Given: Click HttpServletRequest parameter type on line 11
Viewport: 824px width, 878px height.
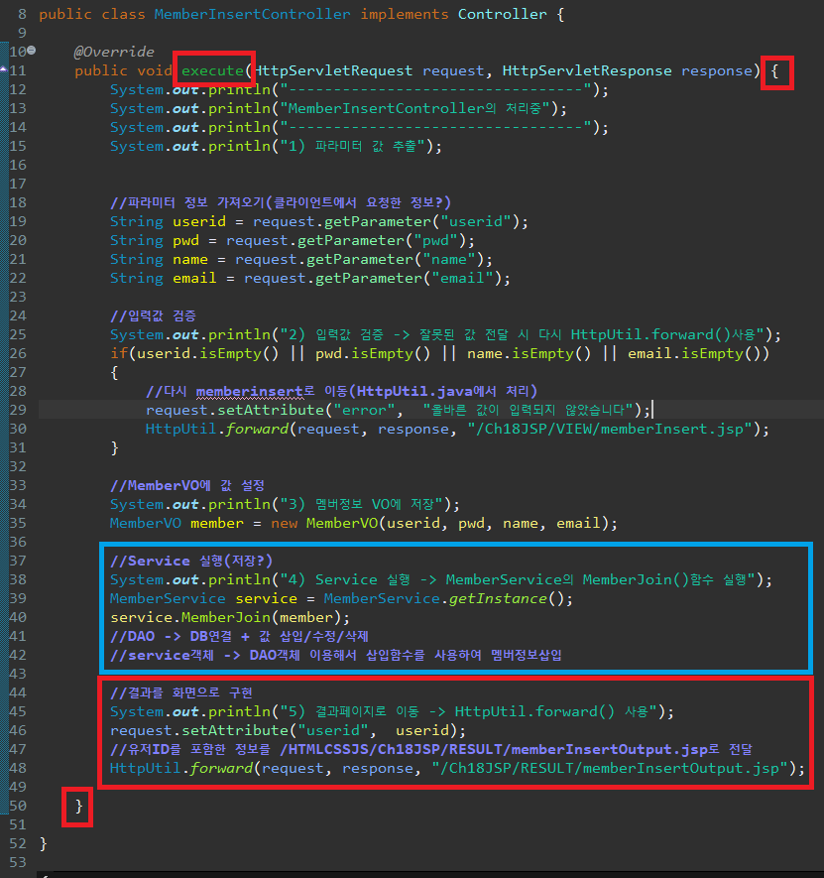Looking at the screenshot, I should (x=333, y=70).
